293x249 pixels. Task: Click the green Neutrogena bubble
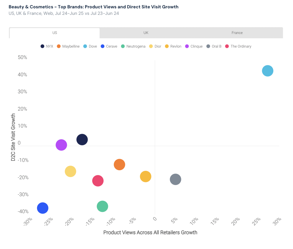[x=102, y=206]
